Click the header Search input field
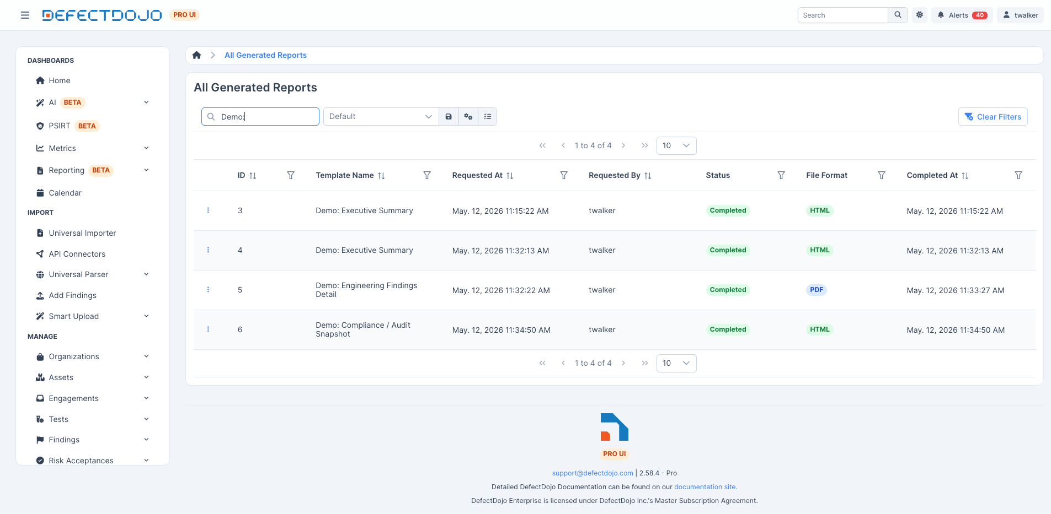Image resolution: width=1051 pixels, height=514 pixels. click(842, 15)
